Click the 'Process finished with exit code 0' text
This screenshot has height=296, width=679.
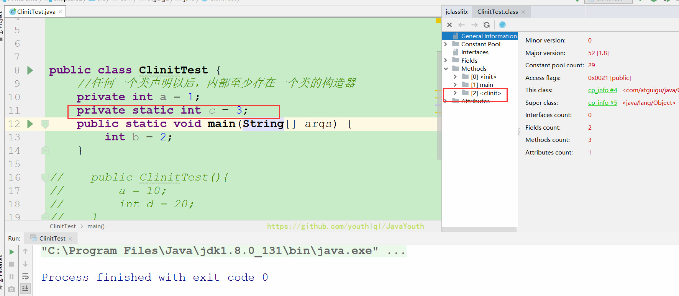[x=155, y=278]
